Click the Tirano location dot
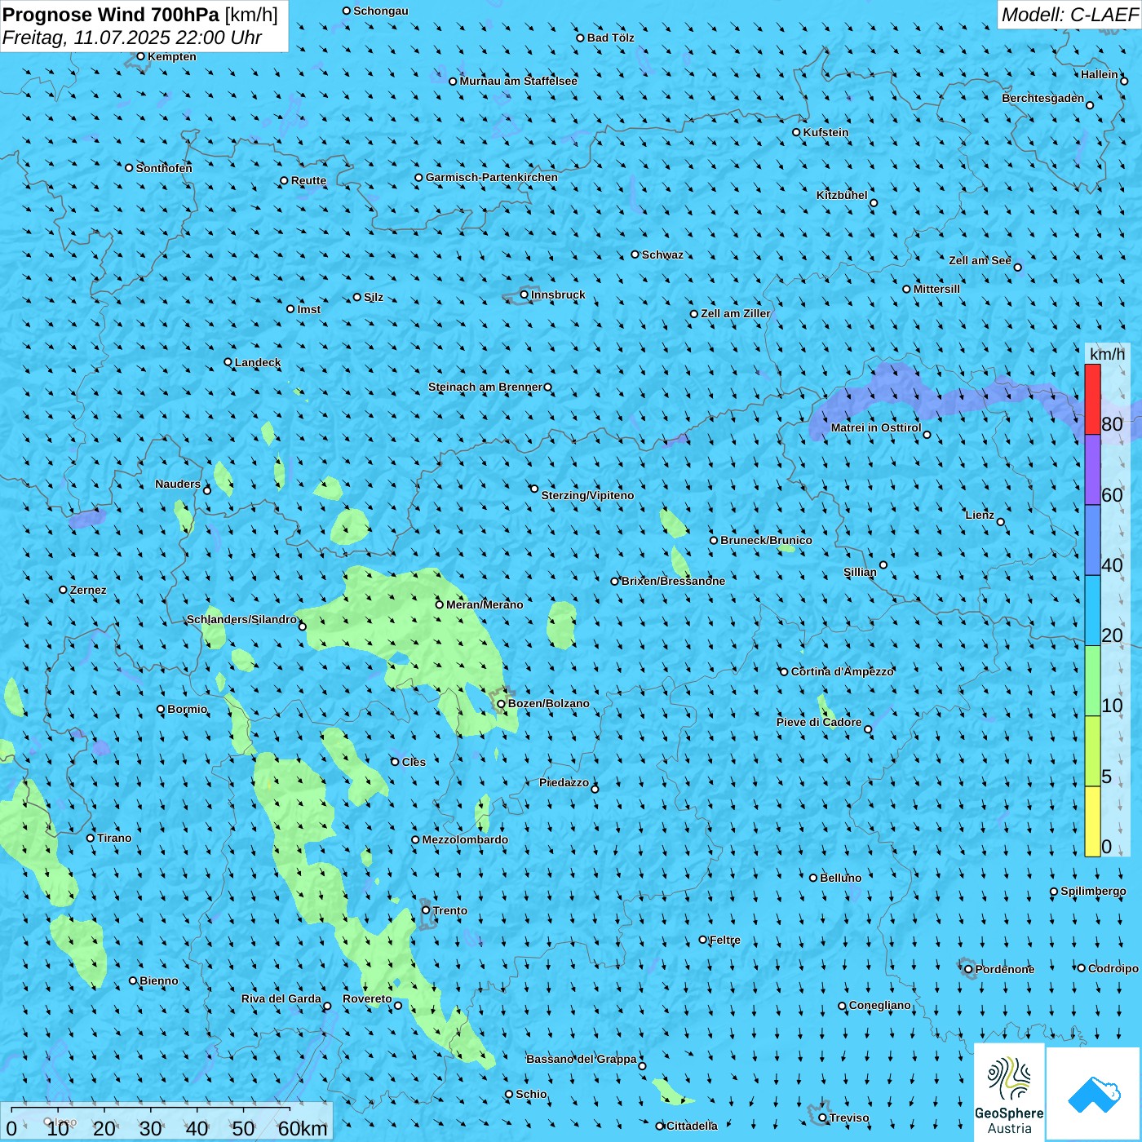Screen dimensions: 1142x1142 pos(91,838)
